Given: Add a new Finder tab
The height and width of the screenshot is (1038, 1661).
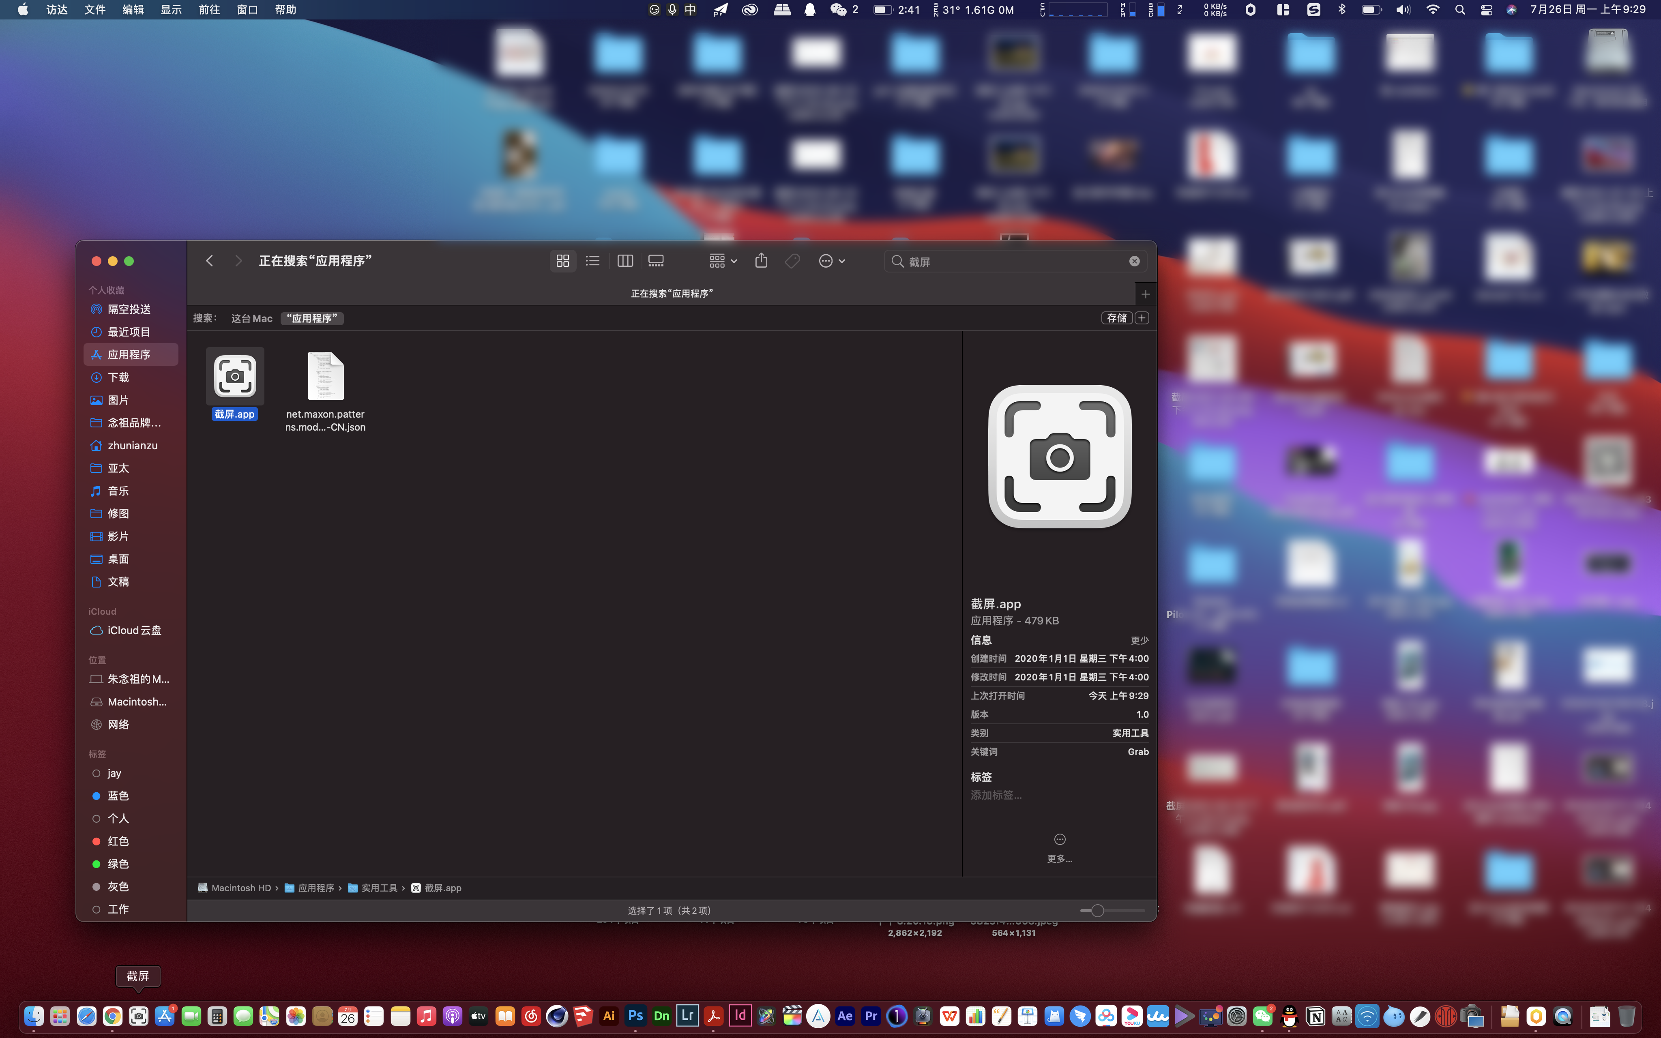Looking at the screenshot, I should pyautogui.click(x=1145, y=294).
